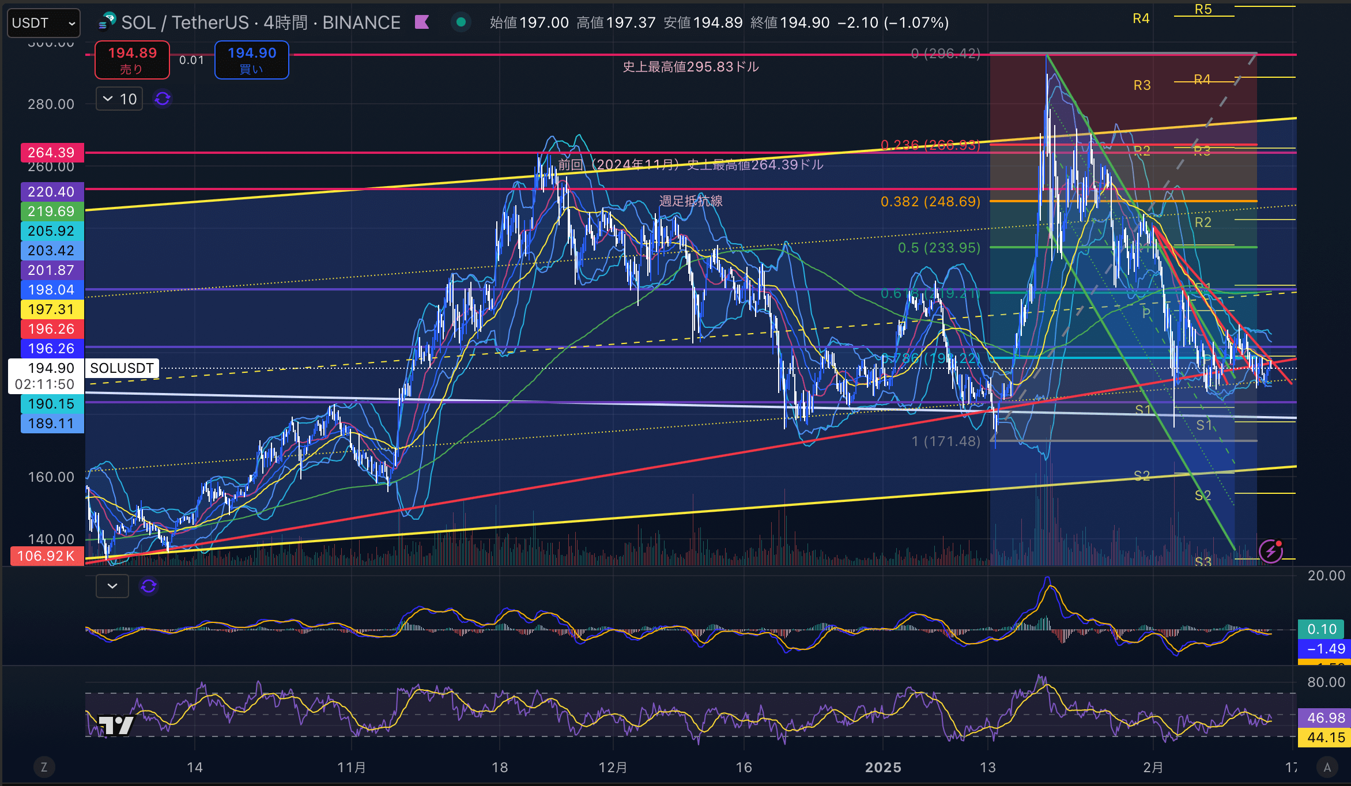Open the USDT currency dropdown
The width and height of the screenshot is (1351, 786).
(x=44, y=23)
